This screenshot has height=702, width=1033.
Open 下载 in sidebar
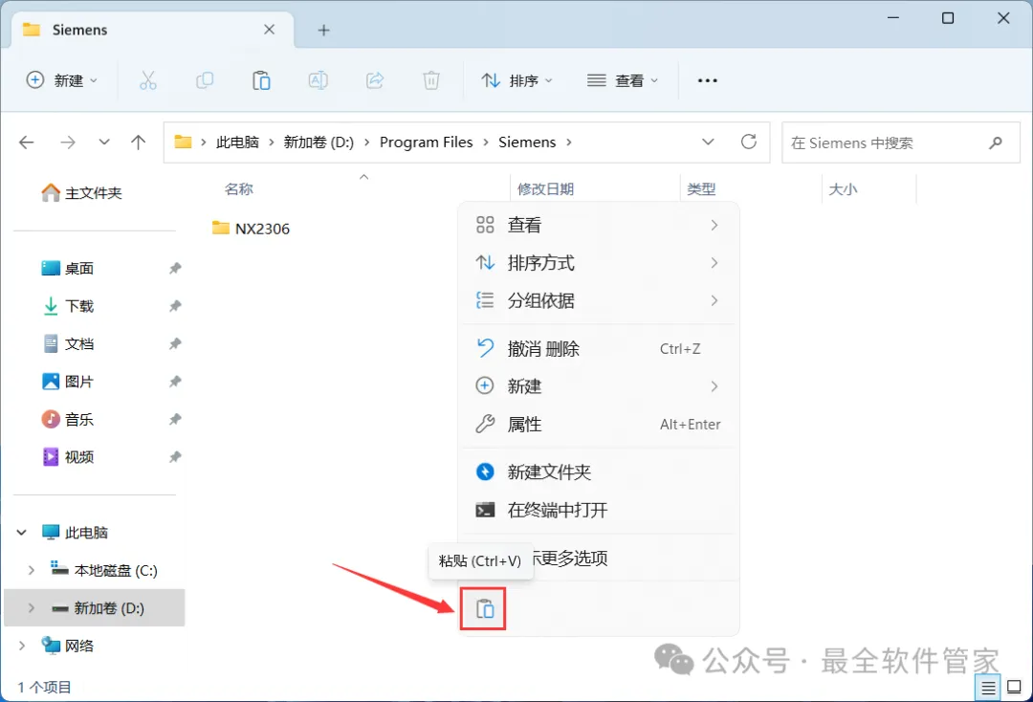click(x=68, y=306)
